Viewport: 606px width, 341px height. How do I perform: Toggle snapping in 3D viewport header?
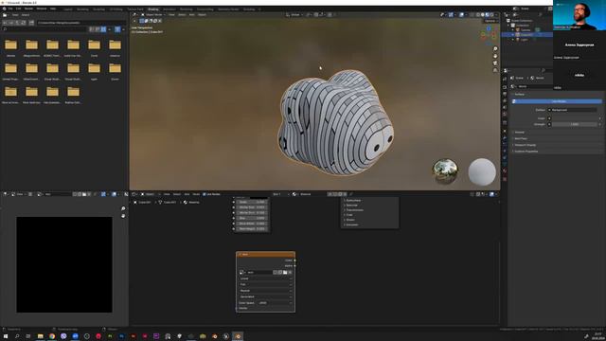pyautogui.click(x=316, y=15)
